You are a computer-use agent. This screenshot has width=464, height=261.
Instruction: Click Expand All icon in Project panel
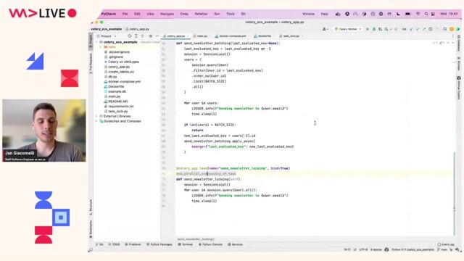click(x=136, y=36)
